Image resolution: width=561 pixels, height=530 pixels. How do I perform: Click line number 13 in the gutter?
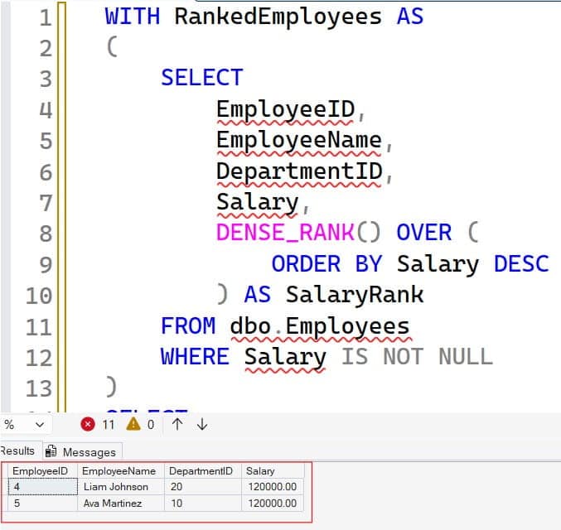point(39,388)
